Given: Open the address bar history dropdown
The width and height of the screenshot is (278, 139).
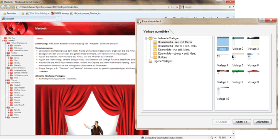Looking at the screenshot, I should 168,7.
